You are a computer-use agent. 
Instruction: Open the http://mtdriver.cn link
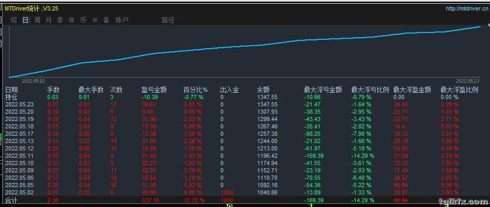pyautogui.click(x=467, y=8)
